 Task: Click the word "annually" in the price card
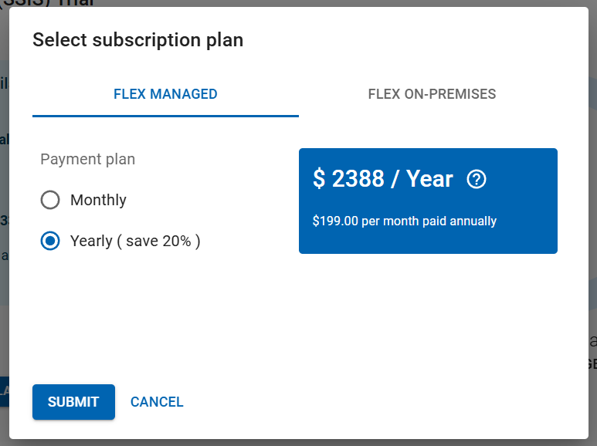(x=473, y=221)
